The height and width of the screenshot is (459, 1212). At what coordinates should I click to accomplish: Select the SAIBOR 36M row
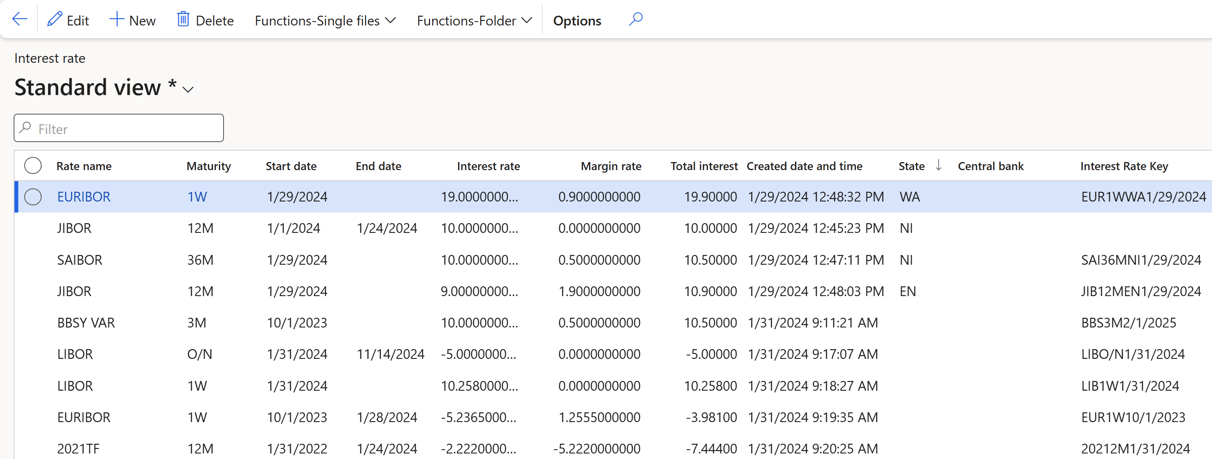[79, 260]
